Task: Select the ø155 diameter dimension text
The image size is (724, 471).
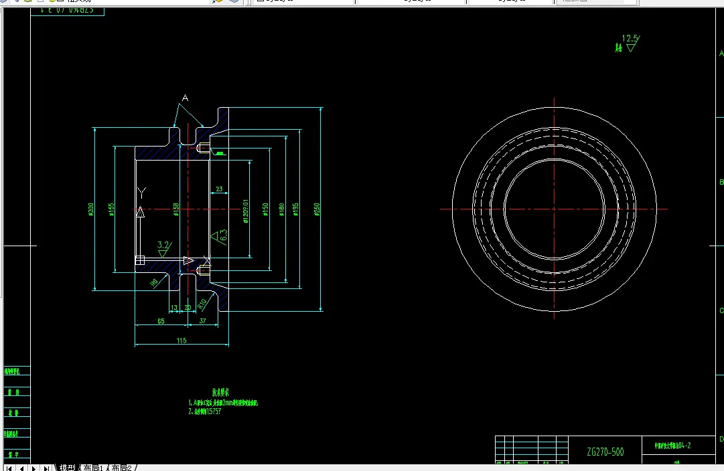Action: [111, 209]
